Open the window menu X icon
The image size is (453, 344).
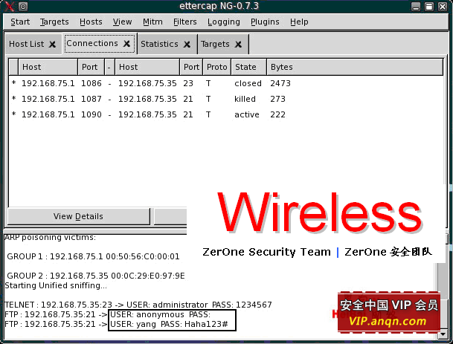[x=9, y=6]
